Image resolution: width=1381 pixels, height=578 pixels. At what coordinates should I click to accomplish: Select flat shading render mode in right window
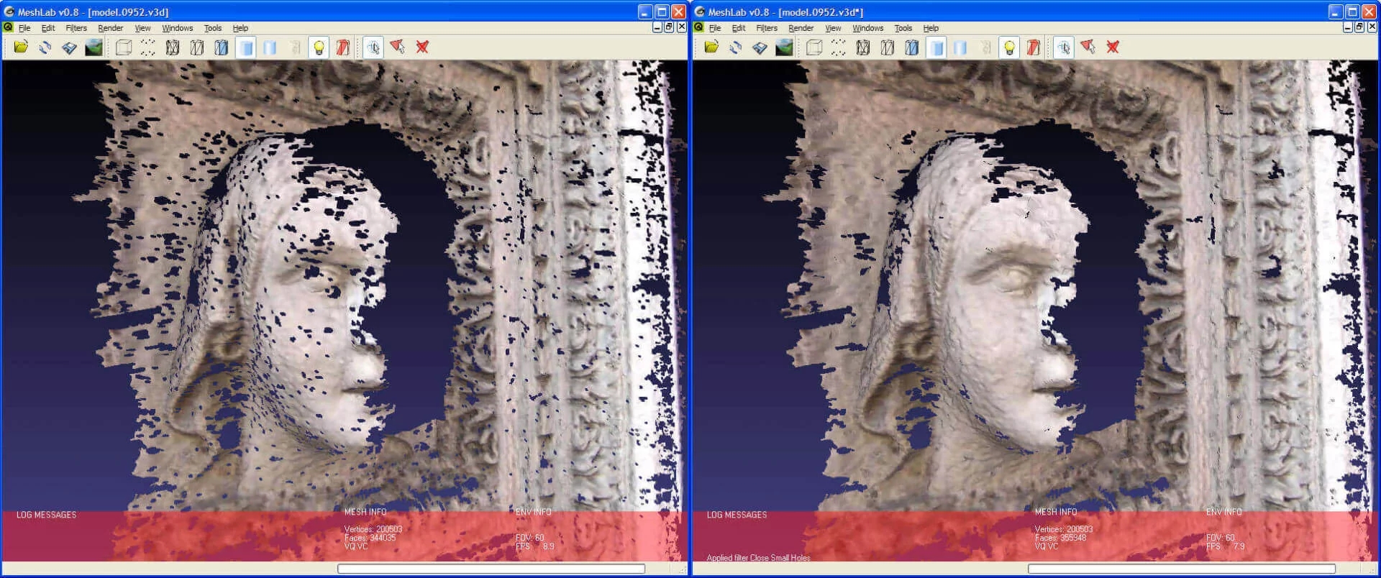(936, 47)
